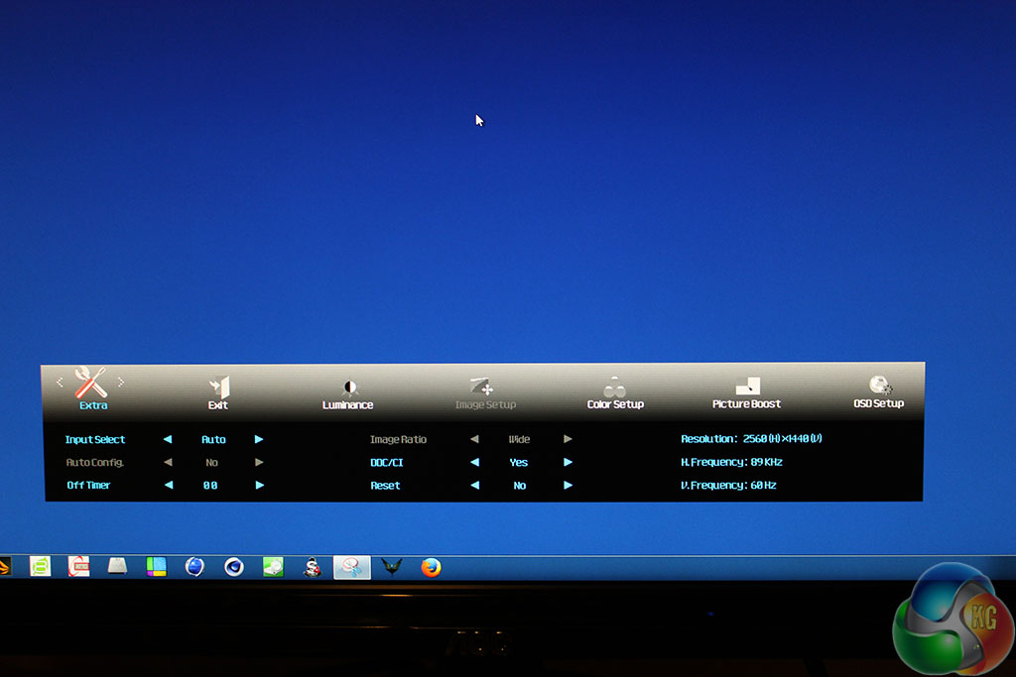Open the colorful tiles taskbar icon
This screenshot has width=1016, height=677.
[156, 567]
